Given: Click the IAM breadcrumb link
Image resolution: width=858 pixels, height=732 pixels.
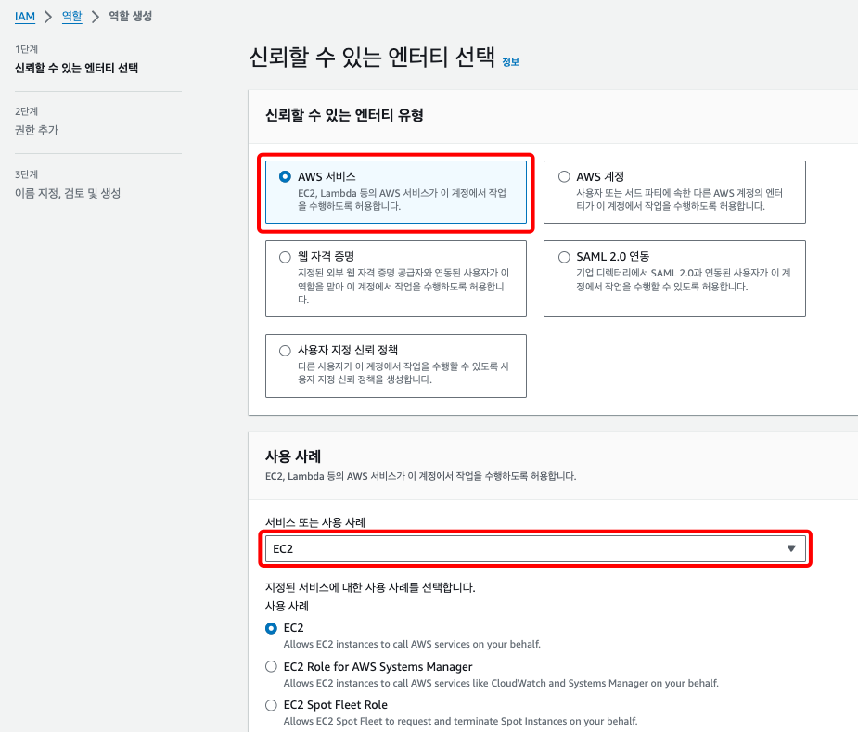Looking at the screenshot, I should pos(25,16).
